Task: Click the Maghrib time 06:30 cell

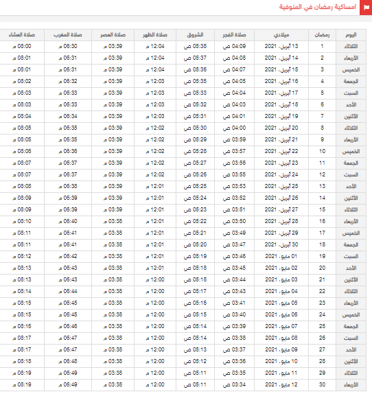Action: (x=68, y=47)
